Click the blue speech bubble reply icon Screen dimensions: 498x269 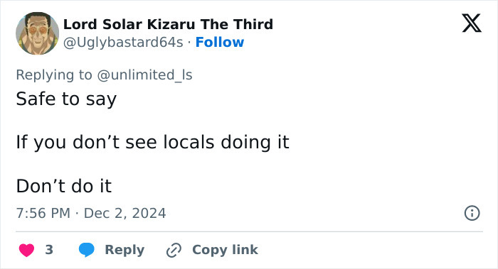(x=86, y=250)
